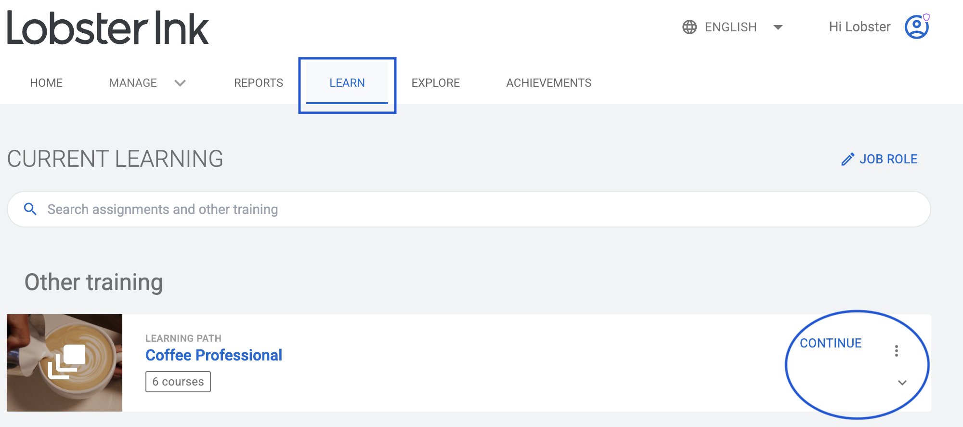Continue the Coffee Professional learning path
This screenshot has height=427, width=963.
[831, 343]
